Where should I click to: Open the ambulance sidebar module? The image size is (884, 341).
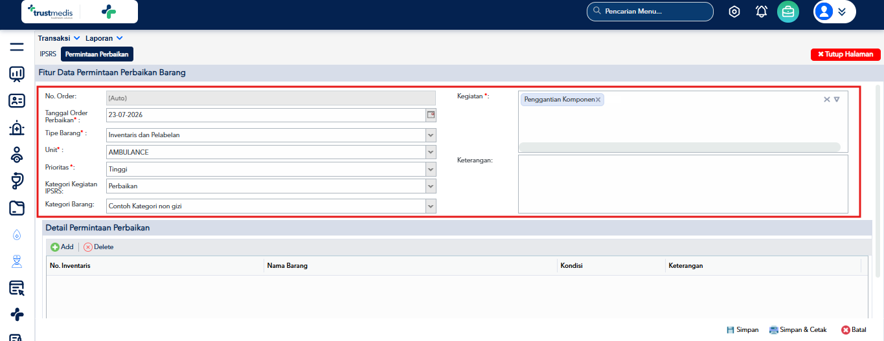pyautogui.click(x=17, y=128)
